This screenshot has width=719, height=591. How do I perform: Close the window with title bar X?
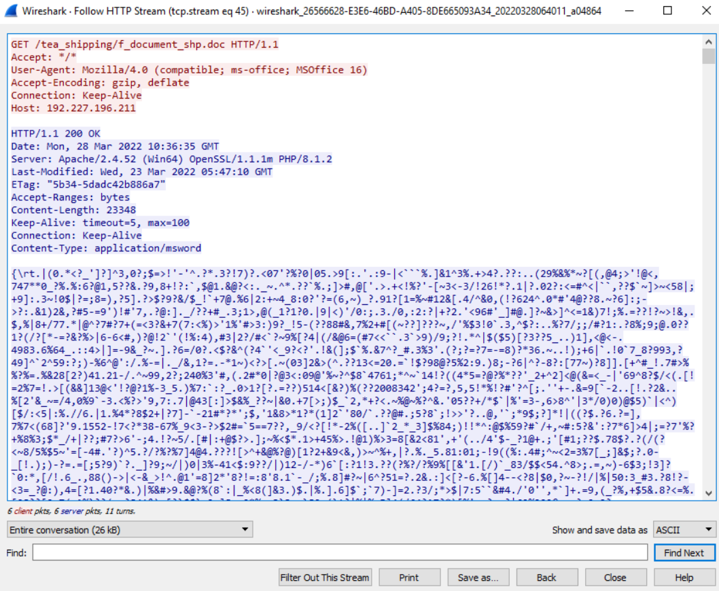(x=706, y=11)
